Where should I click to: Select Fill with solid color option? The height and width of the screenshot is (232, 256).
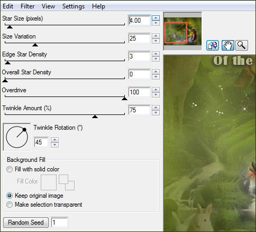pos(10,169)
